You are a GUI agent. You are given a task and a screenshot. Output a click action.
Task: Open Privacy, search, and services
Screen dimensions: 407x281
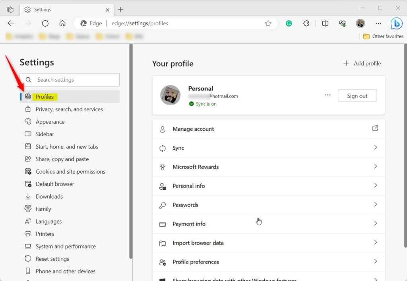(70, 109)
